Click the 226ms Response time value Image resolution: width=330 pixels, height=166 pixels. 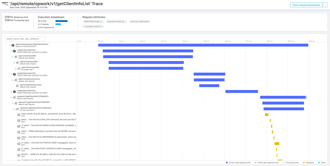point(9,17)
